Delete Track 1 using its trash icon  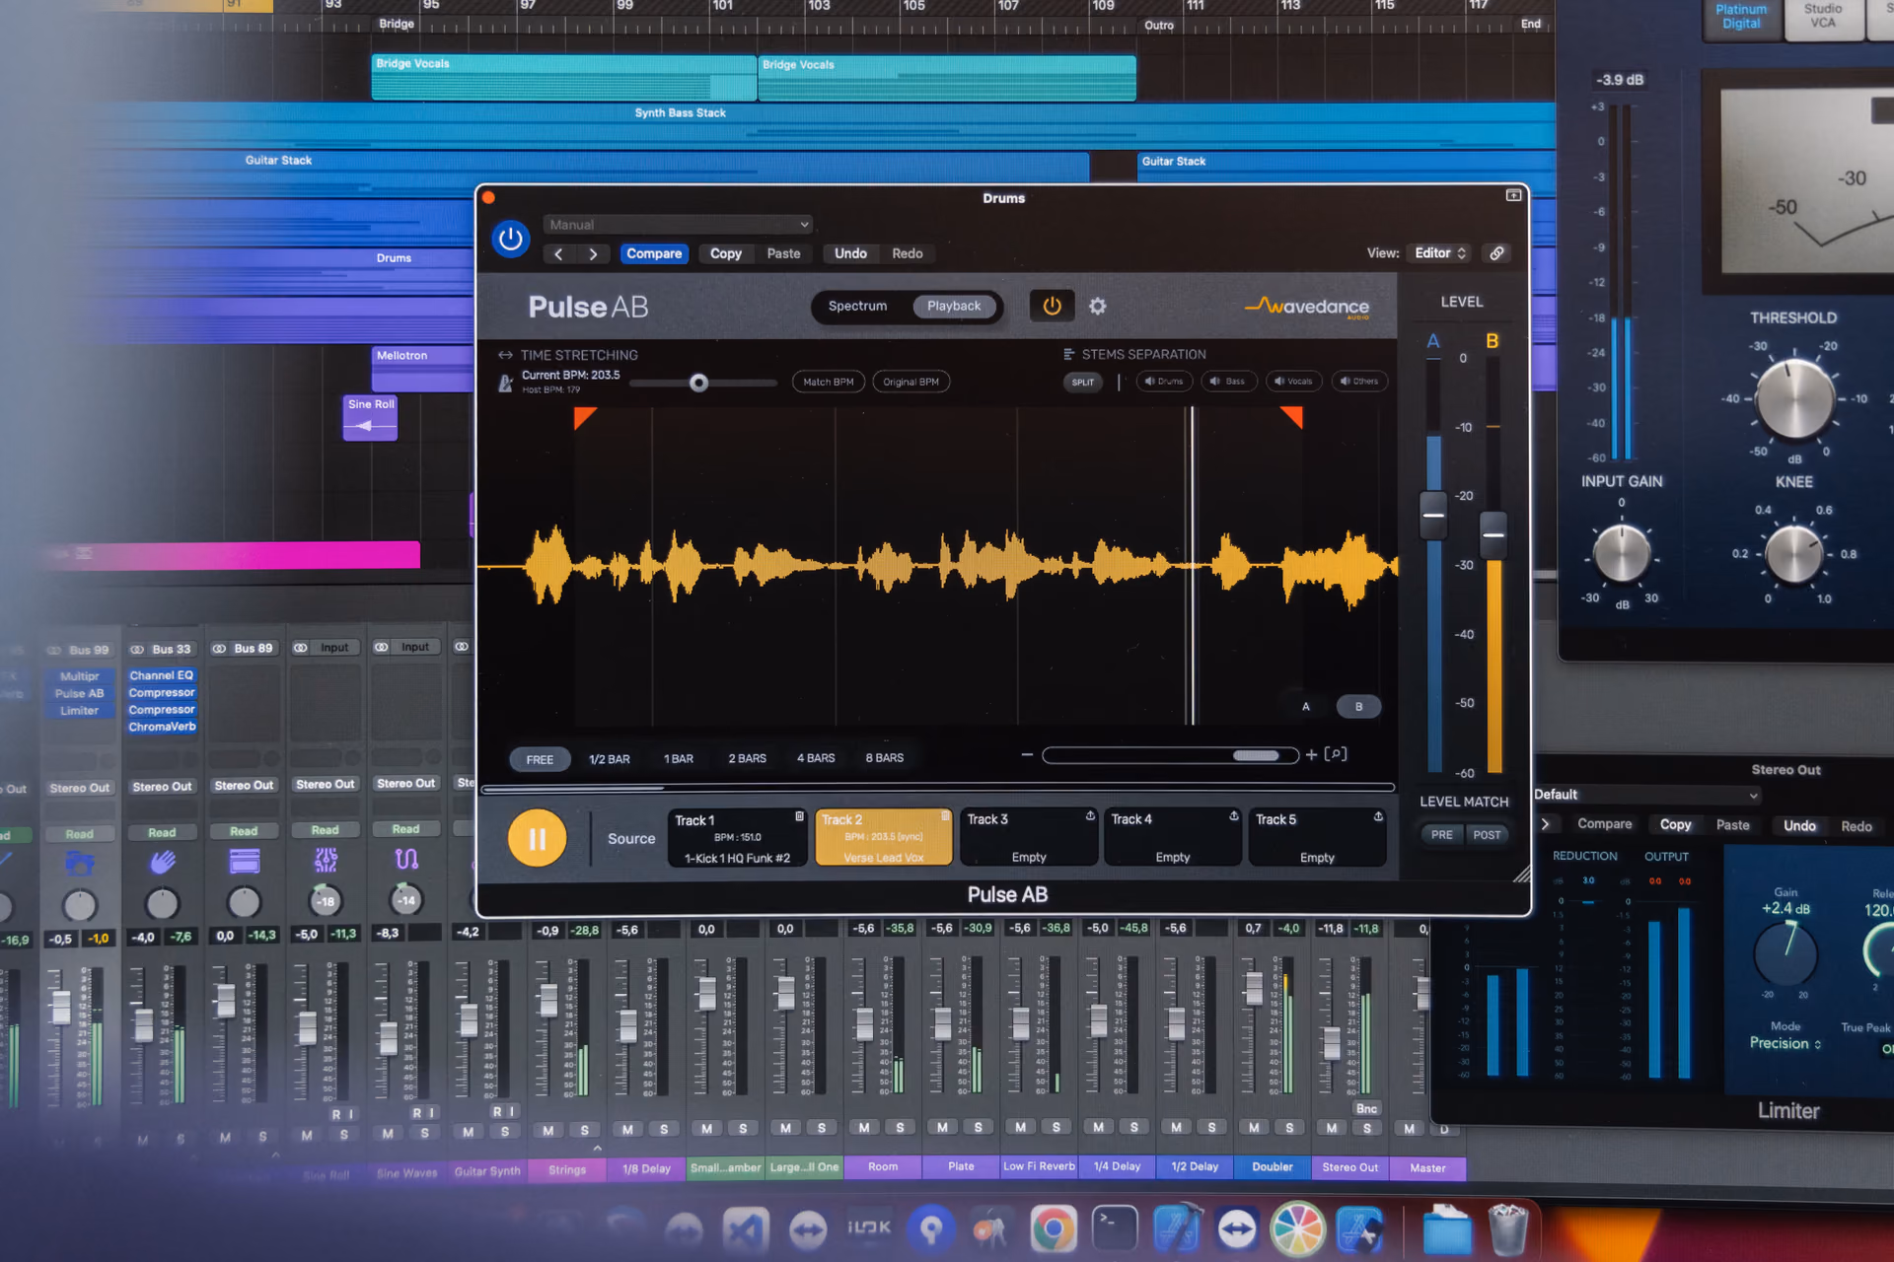tap(800, 816)
